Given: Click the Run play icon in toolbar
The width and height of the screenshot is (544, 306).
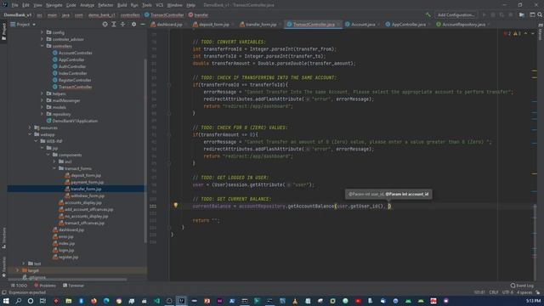Looking at the screenshot, I should click(x=484, y=15).
